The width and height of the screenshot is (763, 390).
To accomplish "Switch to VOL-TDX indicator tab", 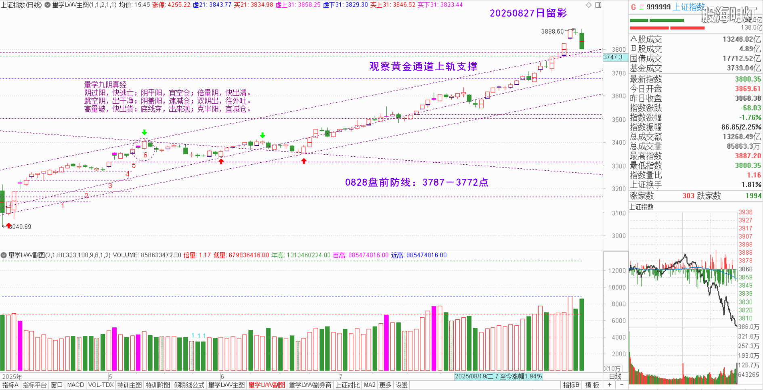I will click(101, 385).
